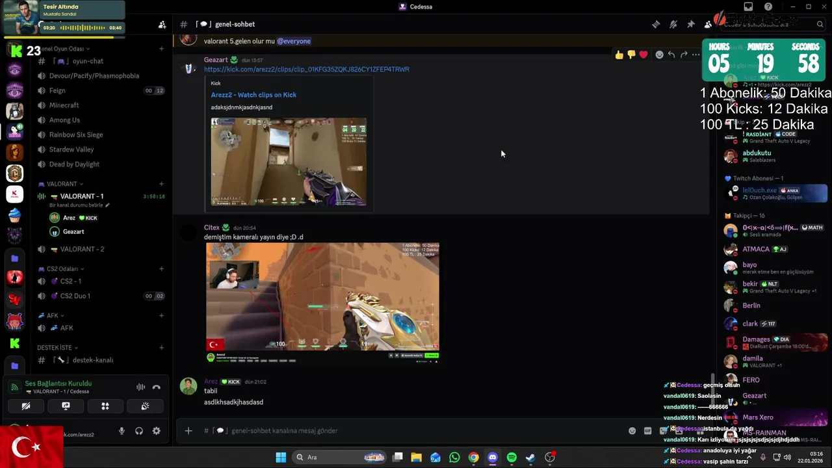The width and height of the screenshot is (832, 468).
Task: Join the Among Us voice channel
Action: [x=101, y=120]
